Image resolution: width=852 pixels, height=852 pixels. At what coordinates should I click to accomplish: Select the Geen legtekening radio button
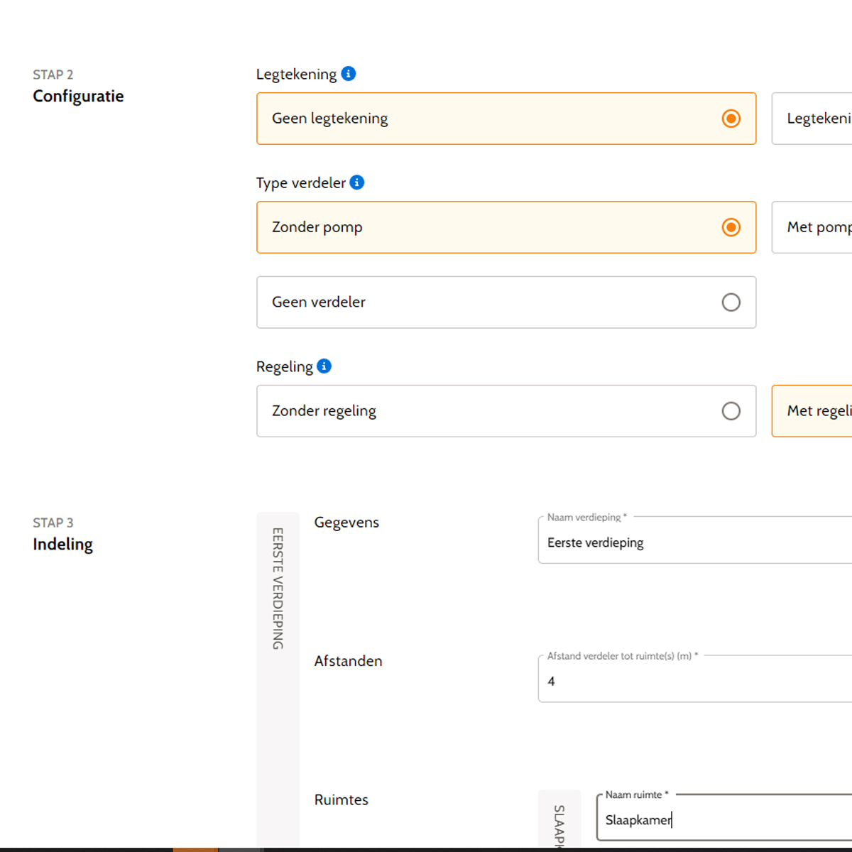click(x=731, y=119)
